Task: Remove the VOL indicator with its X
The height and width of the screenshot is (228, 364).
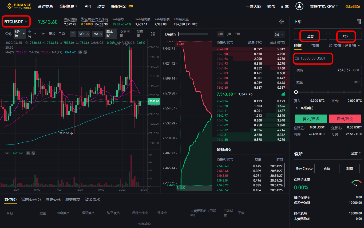Action: [88, 34]
